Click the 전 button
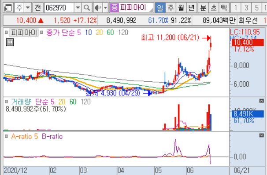 pyautogui.click(x=37, y=7)
